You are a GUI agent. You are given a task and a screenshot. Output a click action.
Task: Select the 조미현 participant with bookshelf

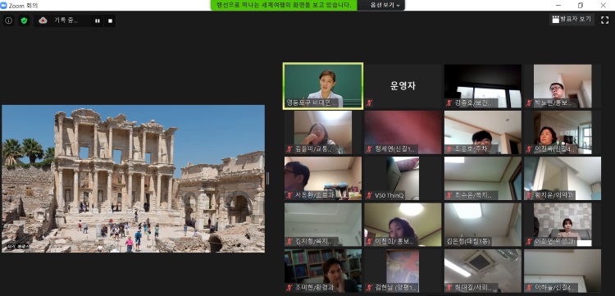[323, 271]
